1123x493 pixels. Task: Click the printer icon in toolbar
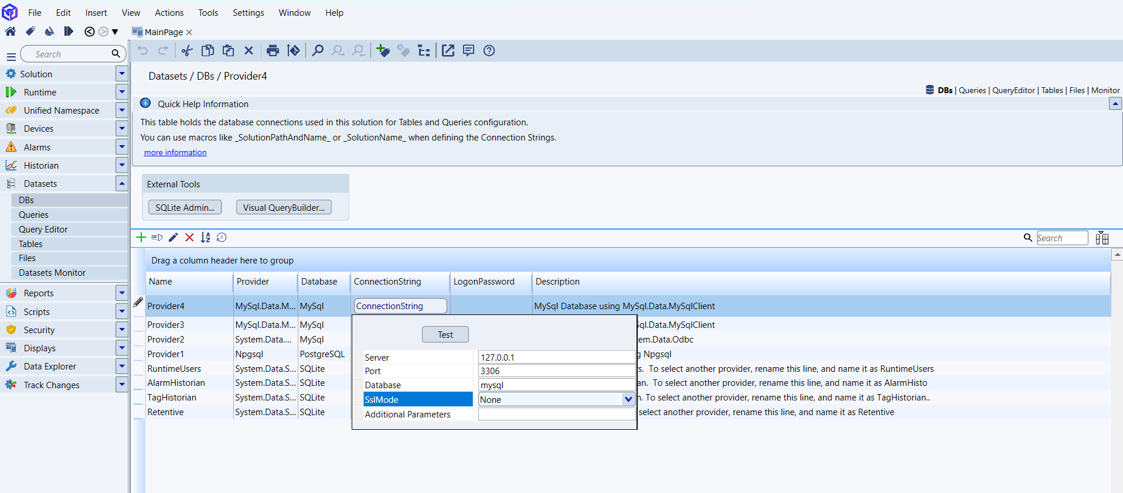click(x=273, y=50)
